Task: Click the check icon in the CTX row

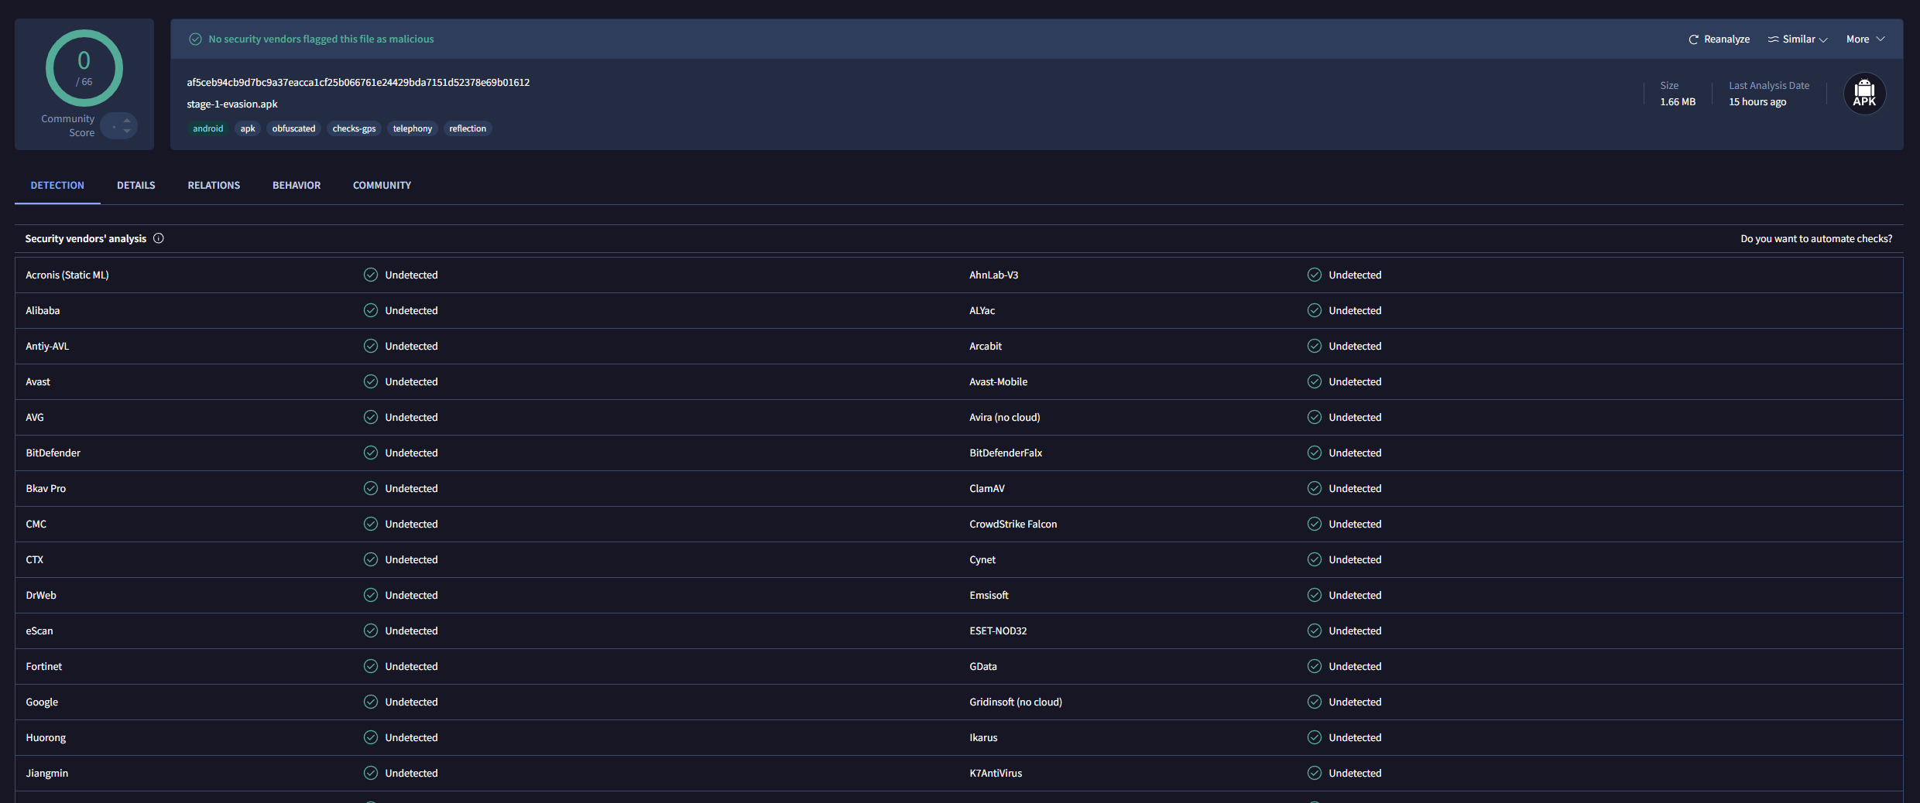Action: 371,559
